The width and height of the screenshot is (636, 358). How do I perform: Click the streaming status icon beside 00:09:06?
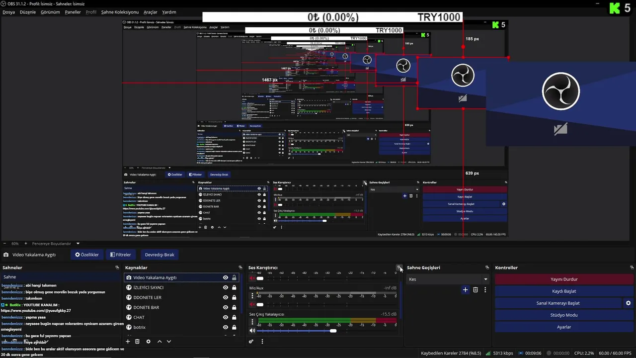(x=522, y=353)
